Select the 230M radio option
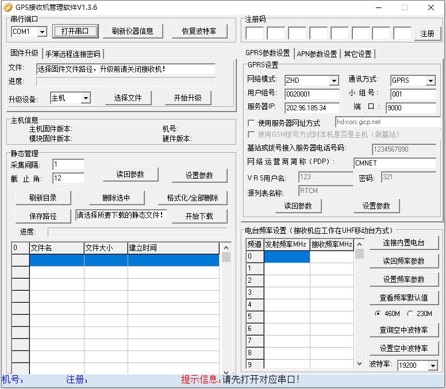This screenshot has width=446, height=389. (410, 313)
